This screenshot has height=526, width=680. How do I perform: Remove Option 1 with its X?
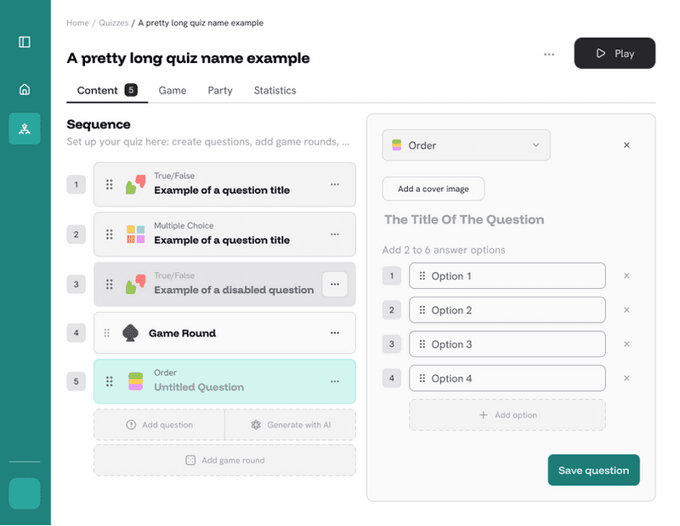pos(626,276)
